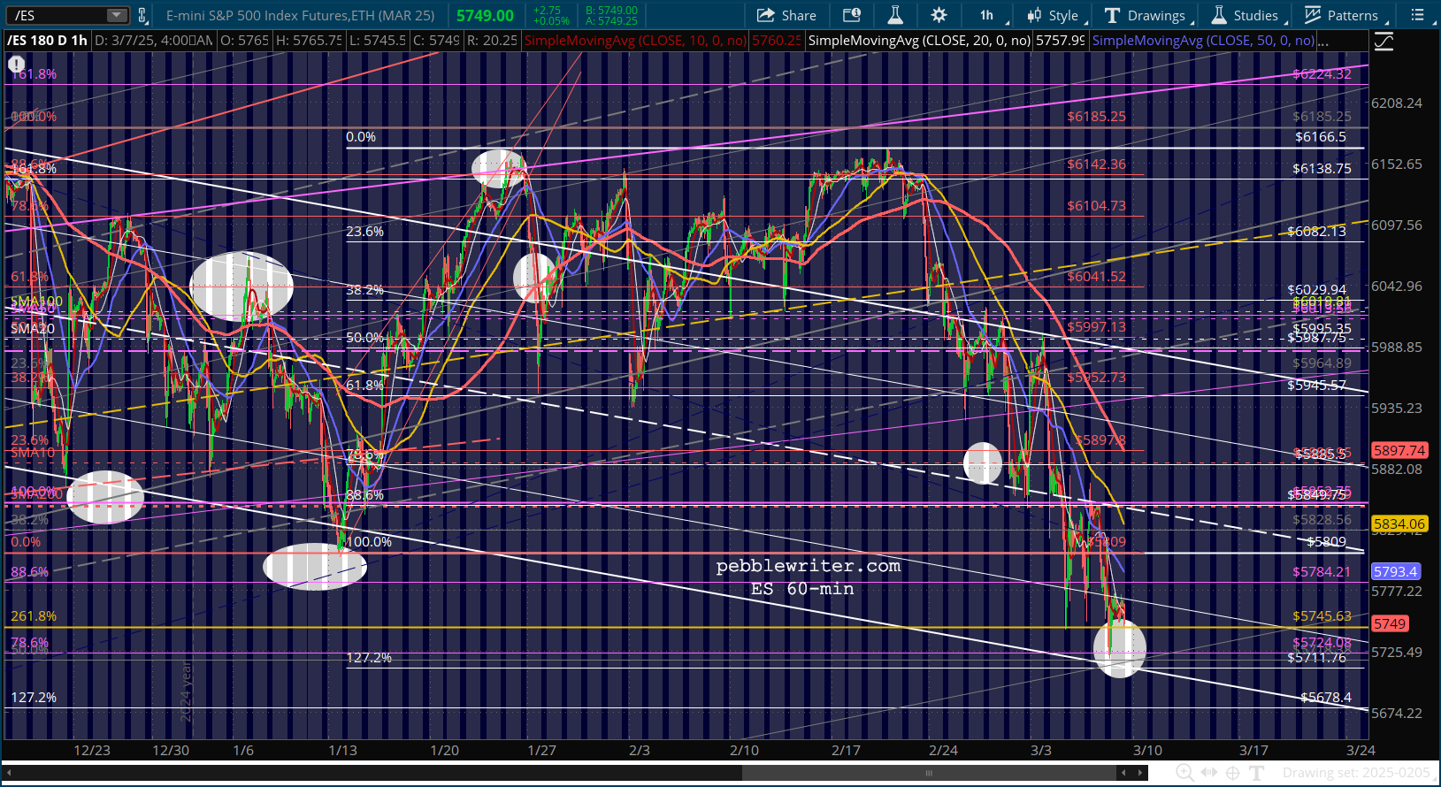1441x787 pixels.
Task: Open the Patterns menu
Action: pos(1342,15)
